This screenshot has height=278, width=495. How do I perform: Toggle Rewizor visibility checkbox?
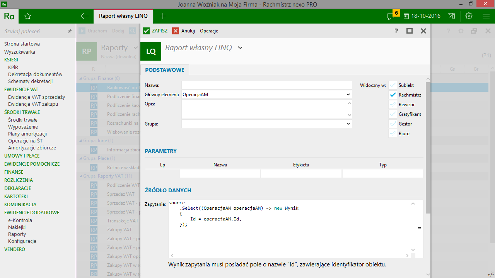click(393, 105)
